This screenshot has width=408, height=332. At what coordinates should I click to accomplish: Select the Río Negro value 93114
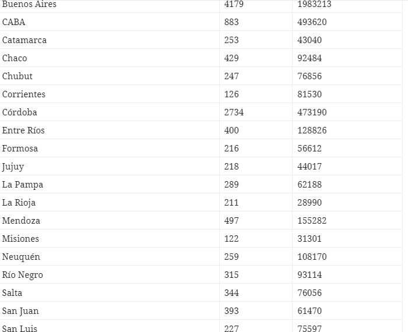click(x=309, y=275)
